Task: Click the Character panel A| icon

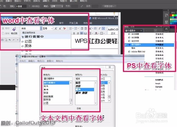Action: pyautogui.click(x=167, y=29)
